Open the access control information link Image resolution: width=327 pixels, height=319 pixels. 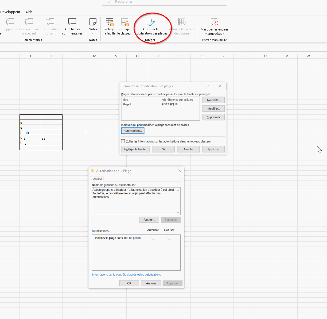point(126,275)
